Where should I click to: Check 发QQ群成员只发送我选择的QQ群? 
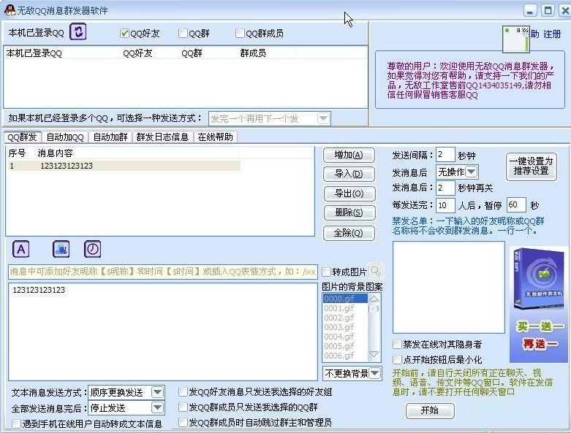pyautogui.click(x=183, y=407)
